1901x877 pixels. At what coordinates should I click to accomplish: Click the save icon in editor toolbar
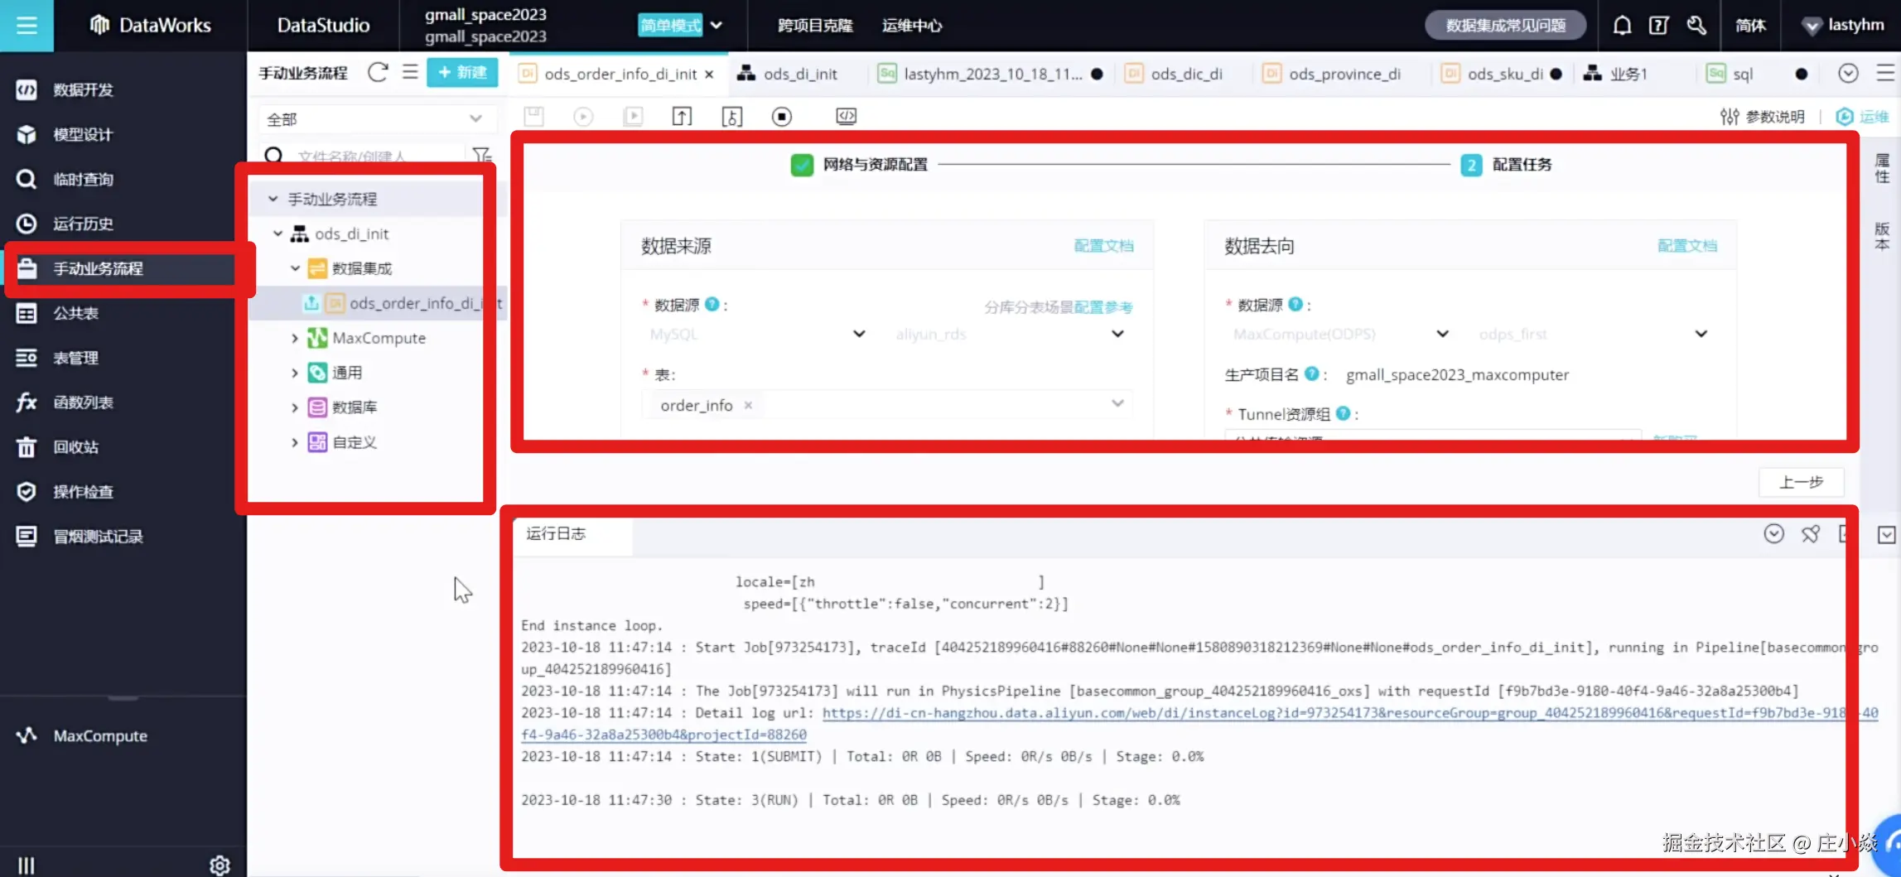pos(534,117)
